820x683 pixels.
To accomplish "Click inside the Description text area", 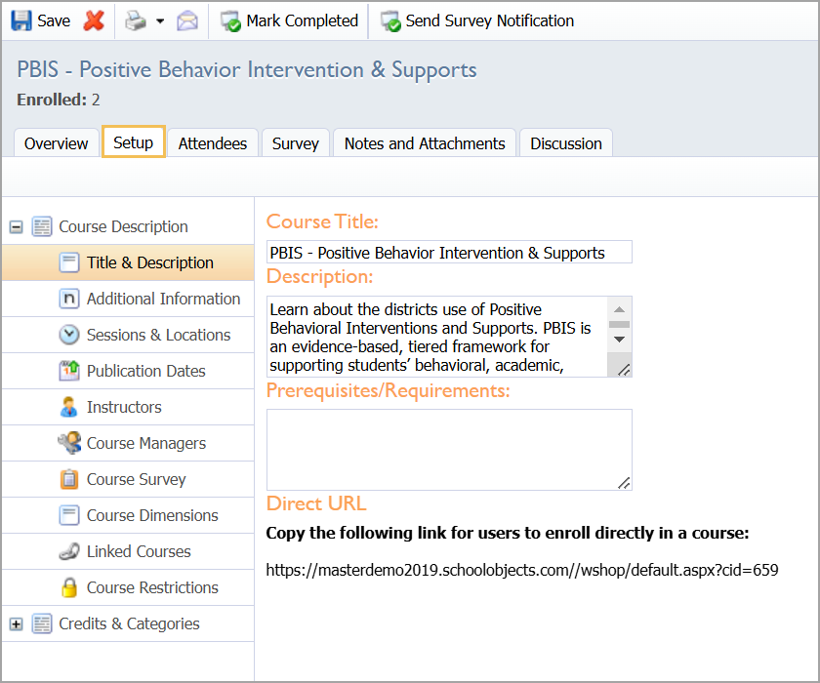I will point(437,337).
